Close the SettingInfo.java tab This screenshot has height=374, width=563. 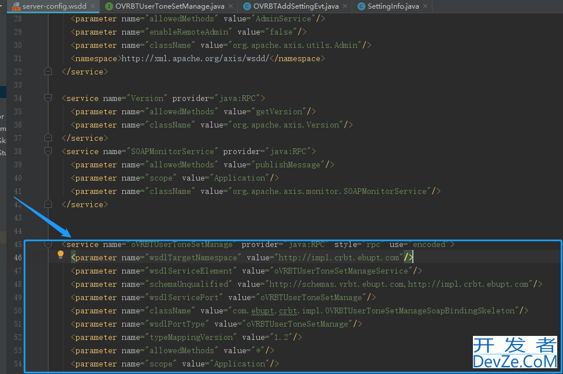point(425,6)
